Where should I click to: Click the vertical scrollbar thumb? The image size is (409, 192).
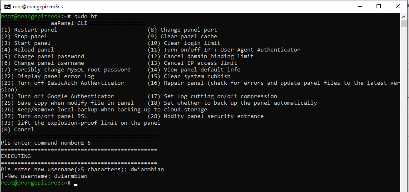point(404,23)
